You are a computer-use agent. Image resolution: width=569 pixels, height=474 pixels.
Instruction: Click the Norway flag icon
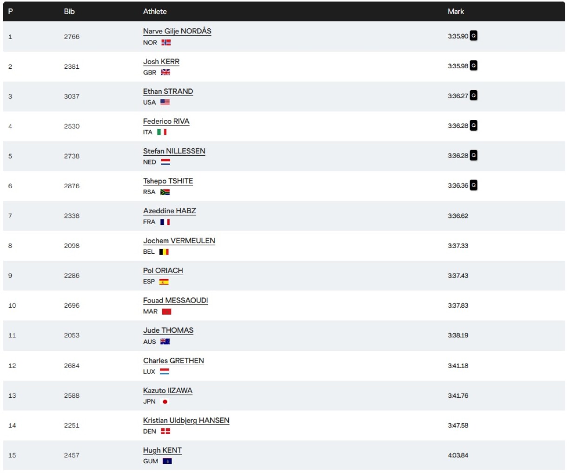pos(166,42)
